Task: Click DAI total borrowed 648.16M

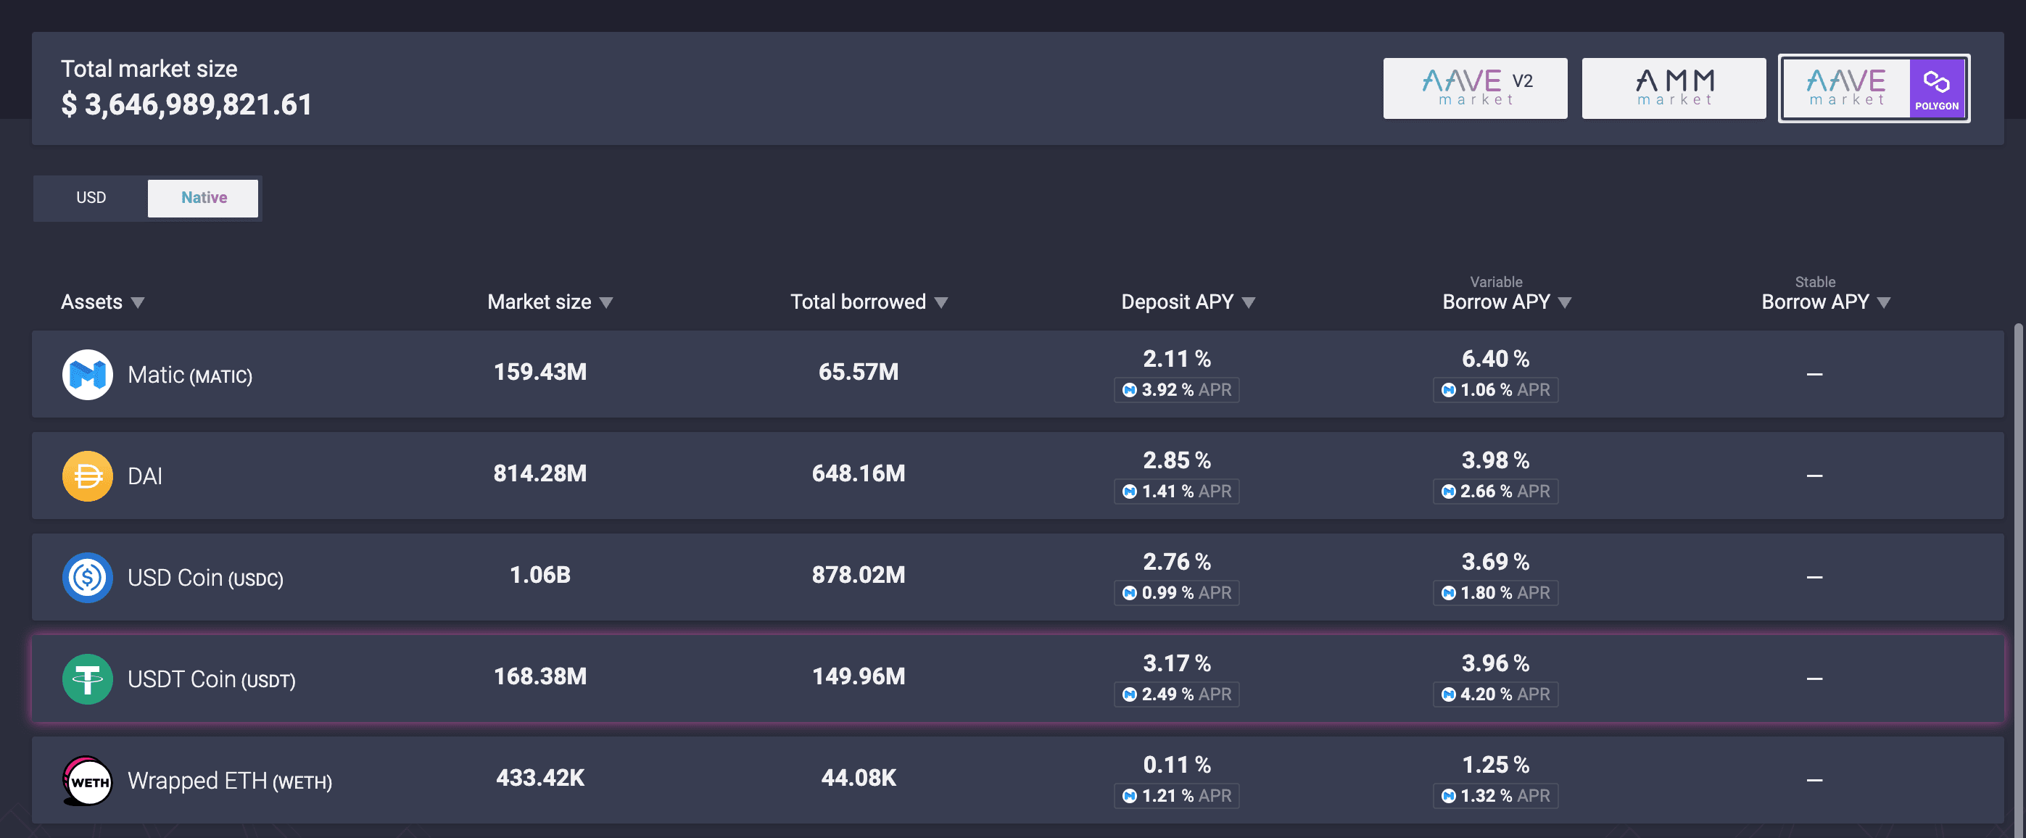Action: [858, 473]
